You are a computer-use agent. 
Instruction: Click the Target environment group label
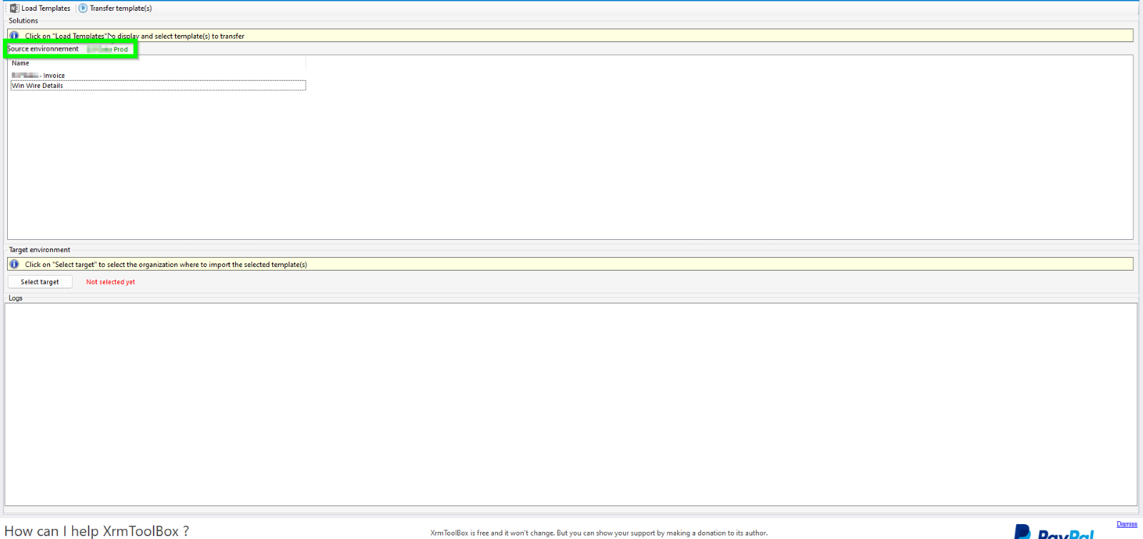(x=39, y=250)
